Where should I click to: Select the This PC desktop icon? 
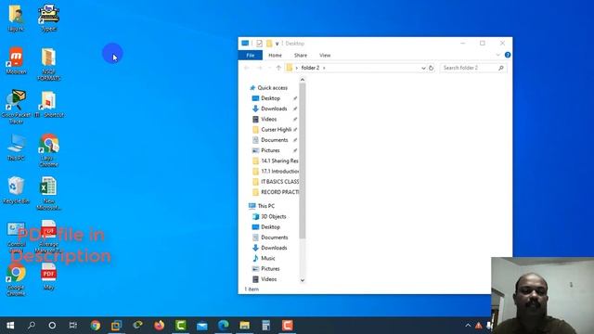click(16, 147)
